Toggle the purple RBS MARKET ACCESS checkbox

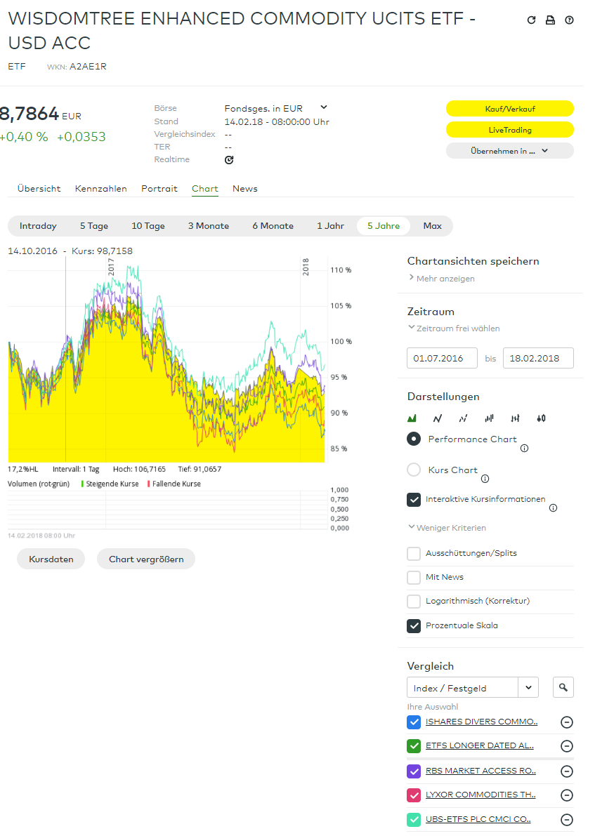(414, 771)
